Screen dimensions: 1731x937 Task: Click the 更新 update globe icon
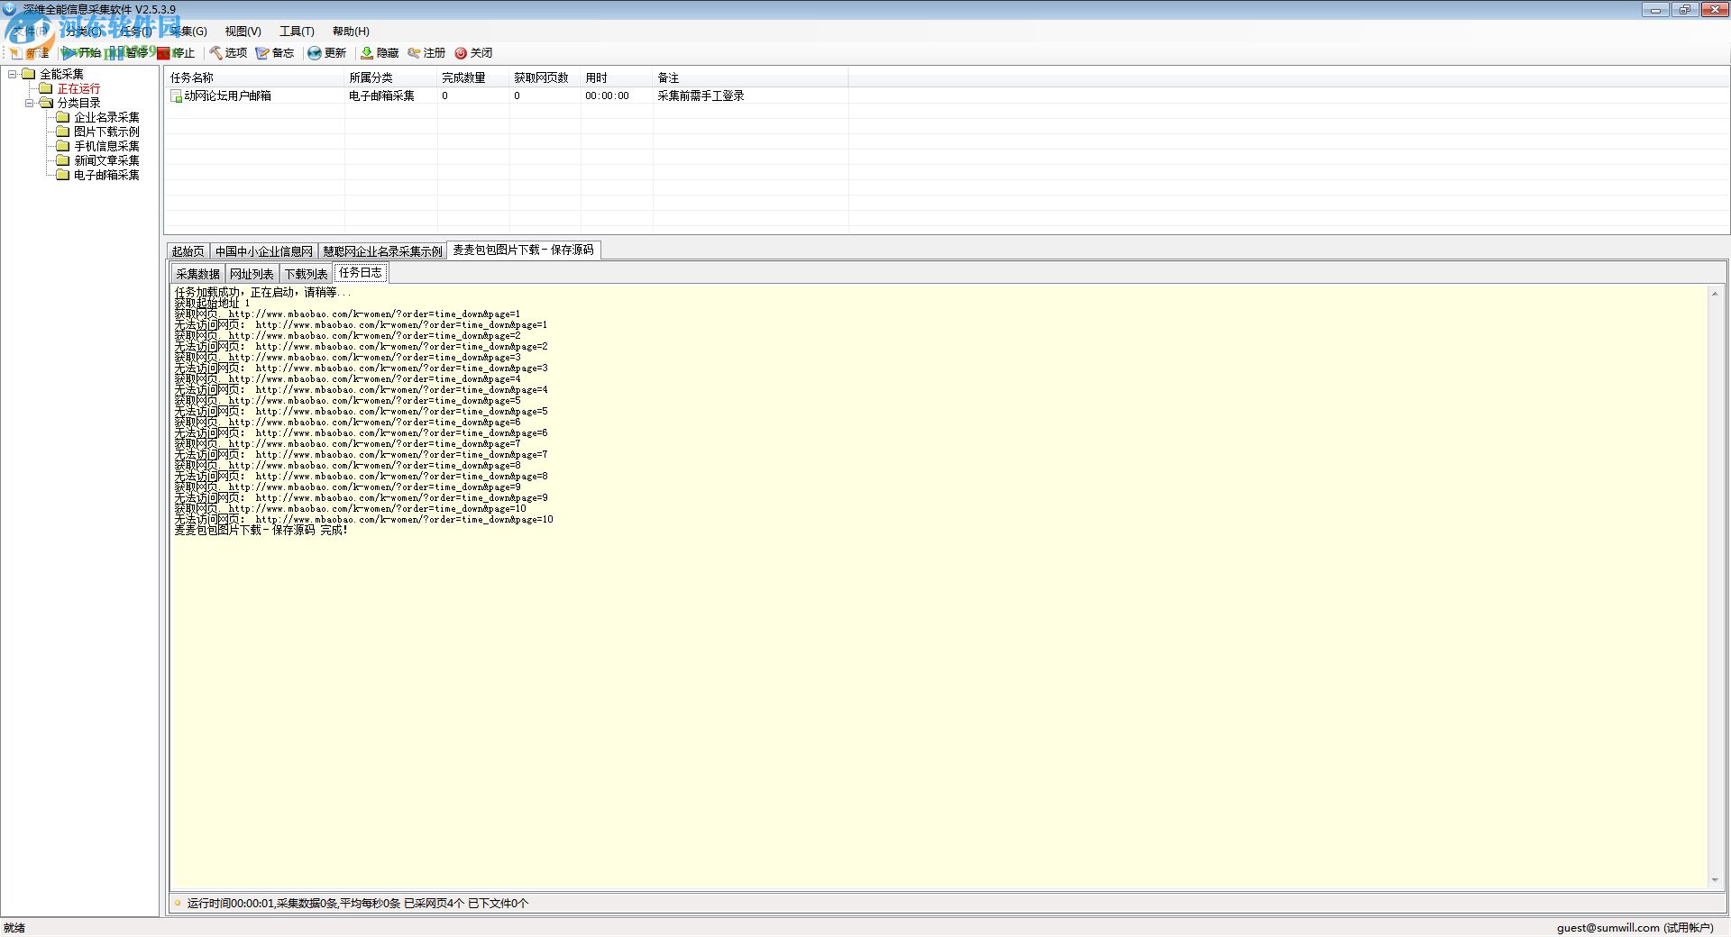[x=315, y=53]
